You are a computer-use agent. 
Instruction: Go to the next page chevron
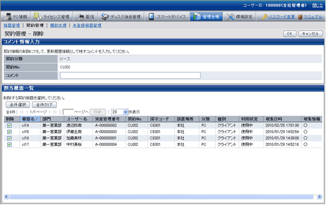[x=50, y=112]
